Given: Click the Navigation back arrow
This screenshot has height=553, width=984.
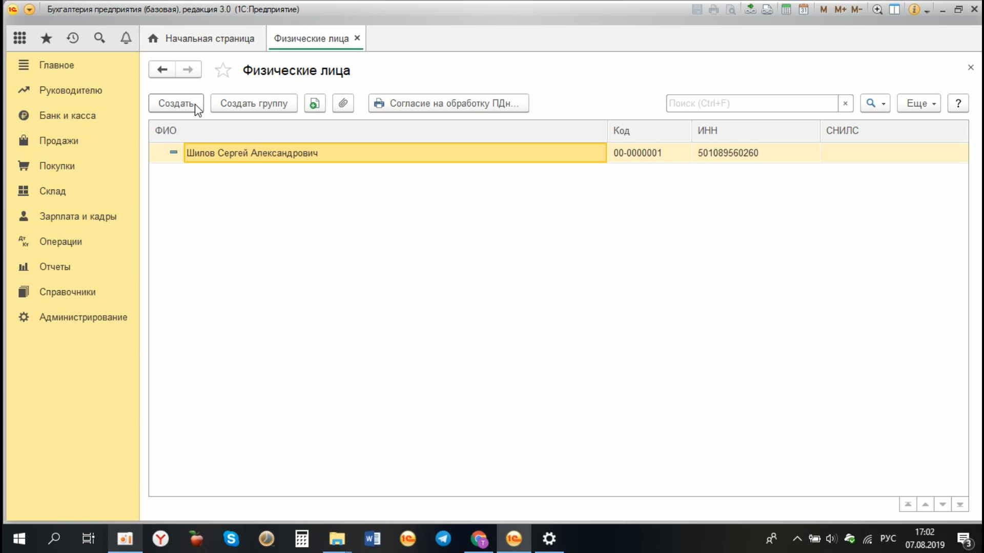Looking at the screenshot, I should pos(162,70).
